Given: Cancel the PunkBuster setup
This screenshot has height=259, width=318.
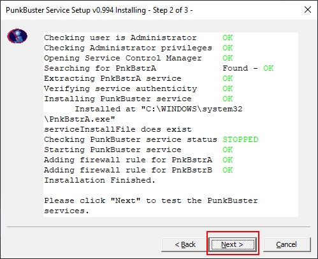Looking at the screenshot, I should tap(287, 244).
